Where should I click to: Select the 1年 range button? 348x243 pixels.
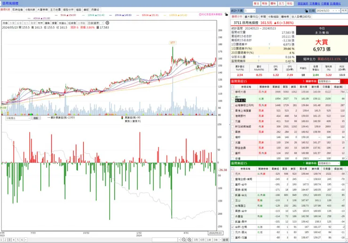click(x=209, y=240)
